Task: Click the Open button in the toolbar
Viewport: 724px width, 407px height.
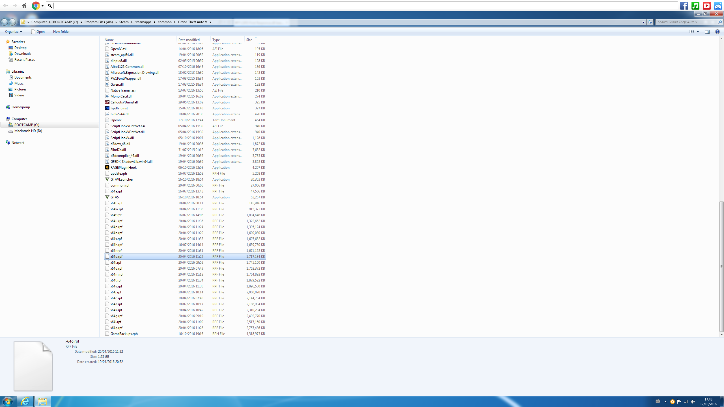Action: pyautogui.click(x=38, y=32)
